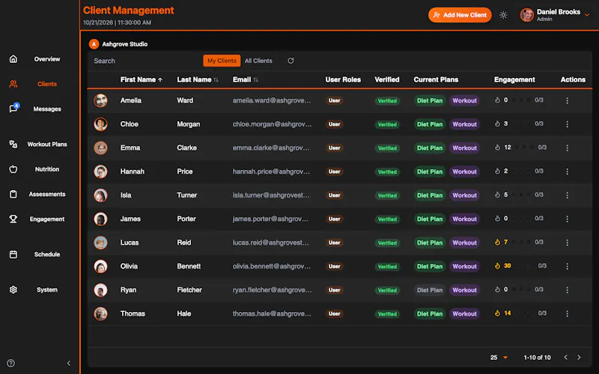Click Lucas Reid's streak flame icon
This screenshot has width=599, height=374.
click(x=497, y=242)
